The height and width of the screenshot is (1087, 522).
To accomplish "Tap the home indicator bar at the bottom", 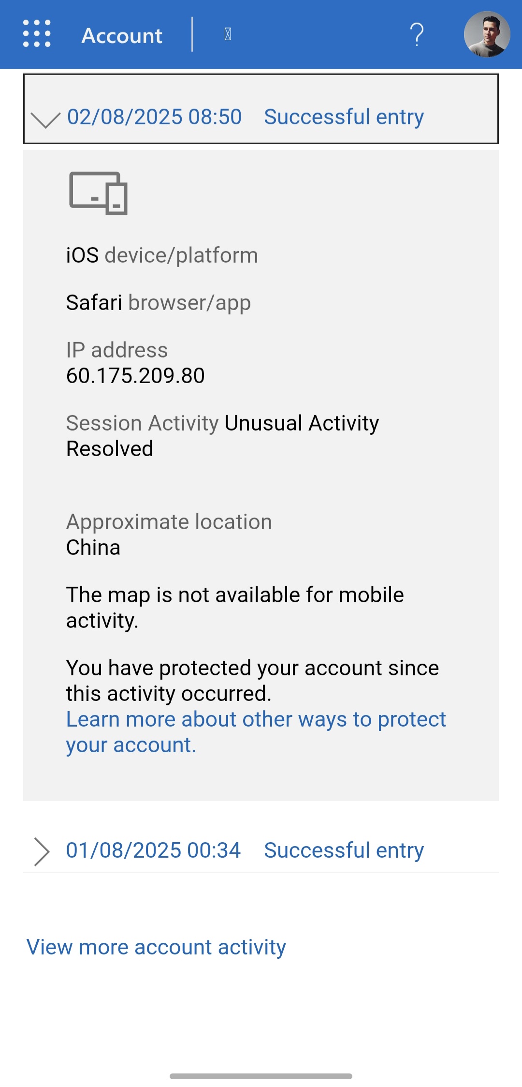I will (x=261, y=1076).
